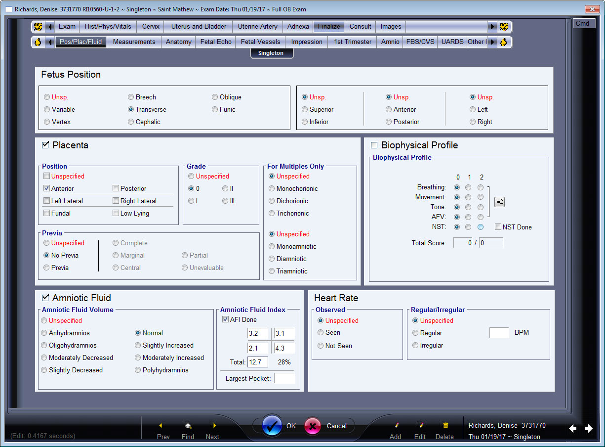Open the Measurements tab
The width and height of the screenshot is (605, 447).
[x=134, y=42]
